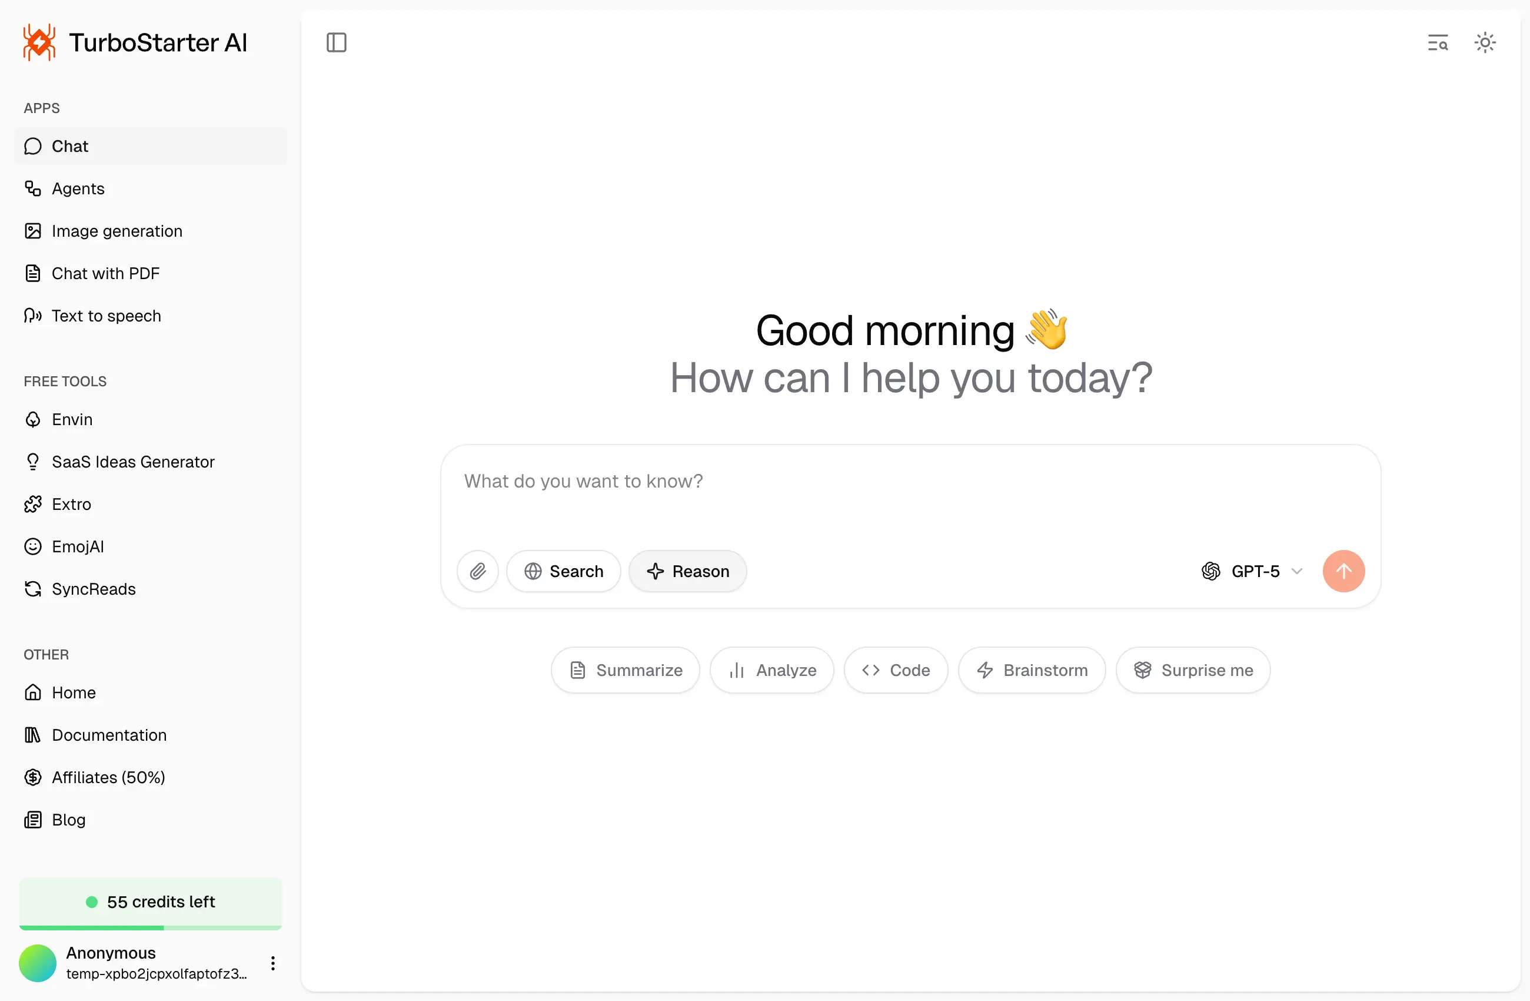Image resolution: width=1530 pixels, height=1001 pixels.
Task: Open the chat history search icon
Action: click(1438, 43)
